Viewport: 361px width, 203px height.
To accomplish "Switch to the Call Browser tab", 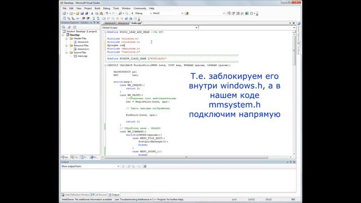I will [99, 195].
